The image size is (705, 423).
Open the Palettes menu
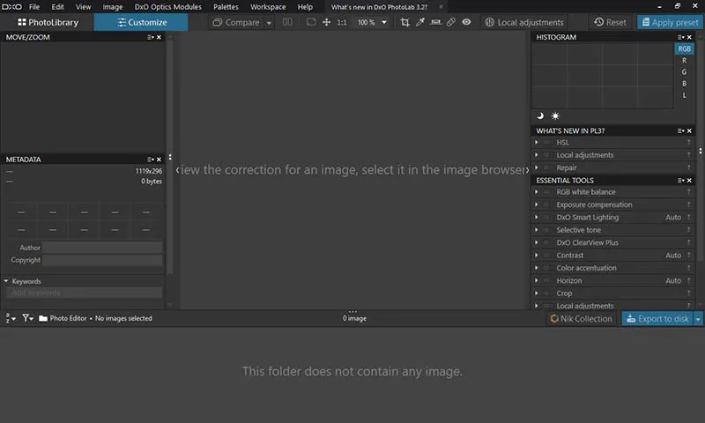(x=226, y=6)
